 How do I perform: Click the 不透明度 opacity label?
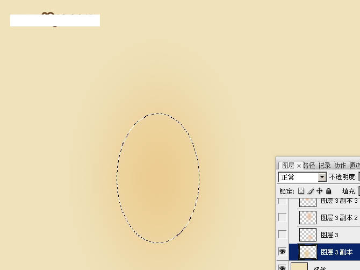[x=343, y=177]
